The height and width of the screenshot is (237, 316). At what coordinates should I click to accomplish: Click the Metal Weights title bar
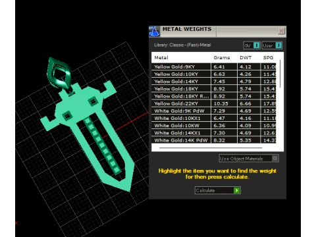click(x=217, y=32)
